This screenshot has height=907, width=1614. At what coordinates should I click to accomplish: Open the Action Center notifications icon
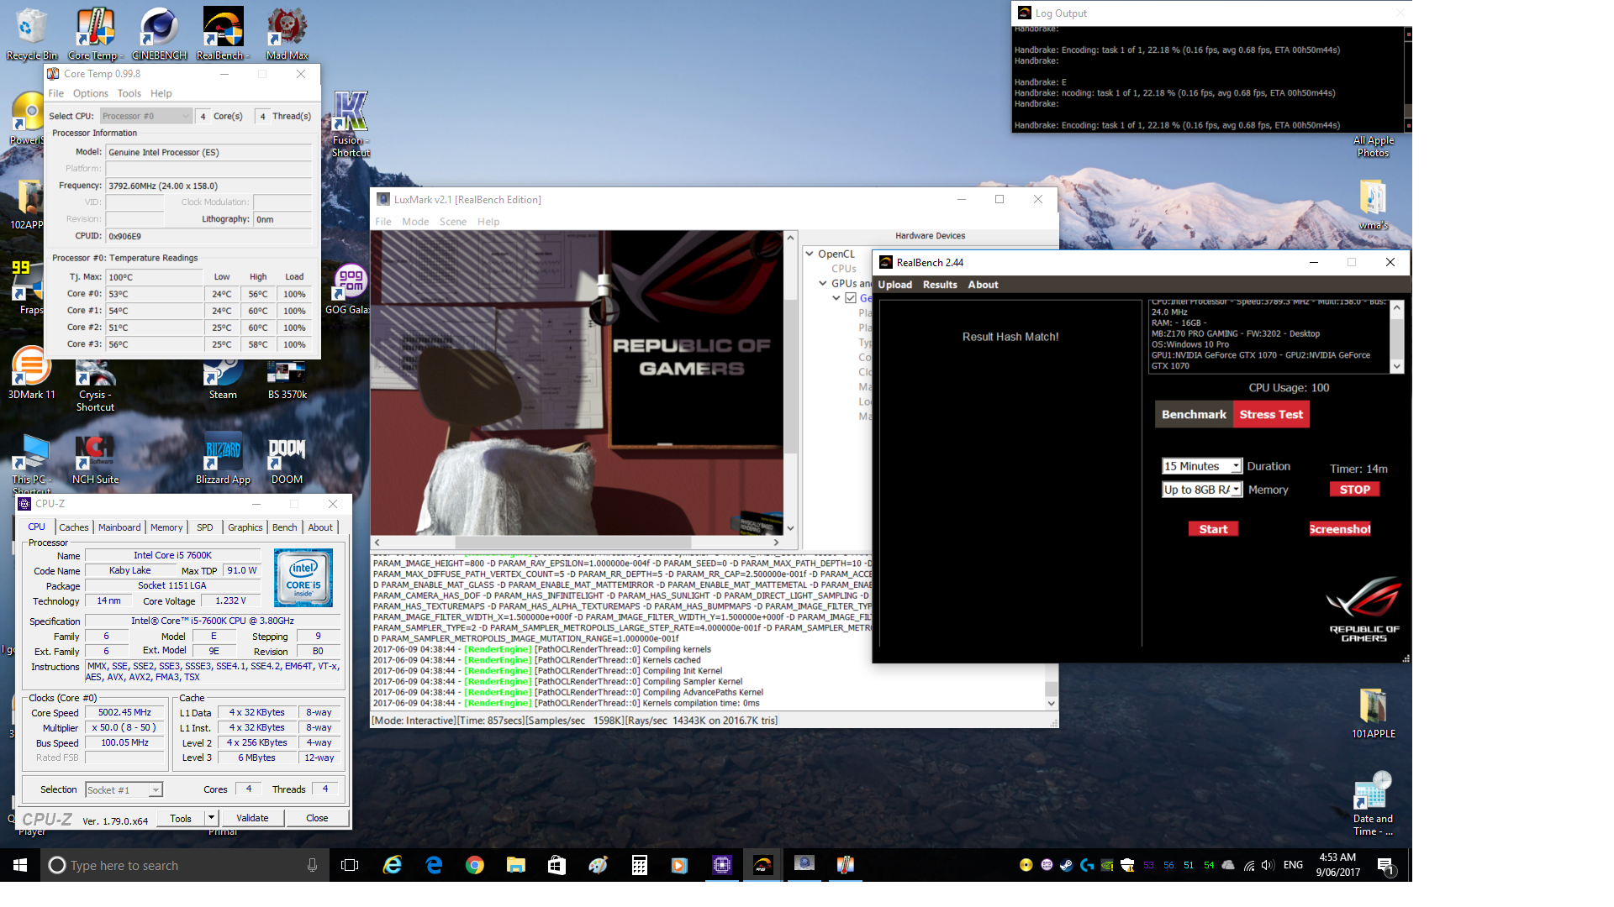click(1385, 865)
